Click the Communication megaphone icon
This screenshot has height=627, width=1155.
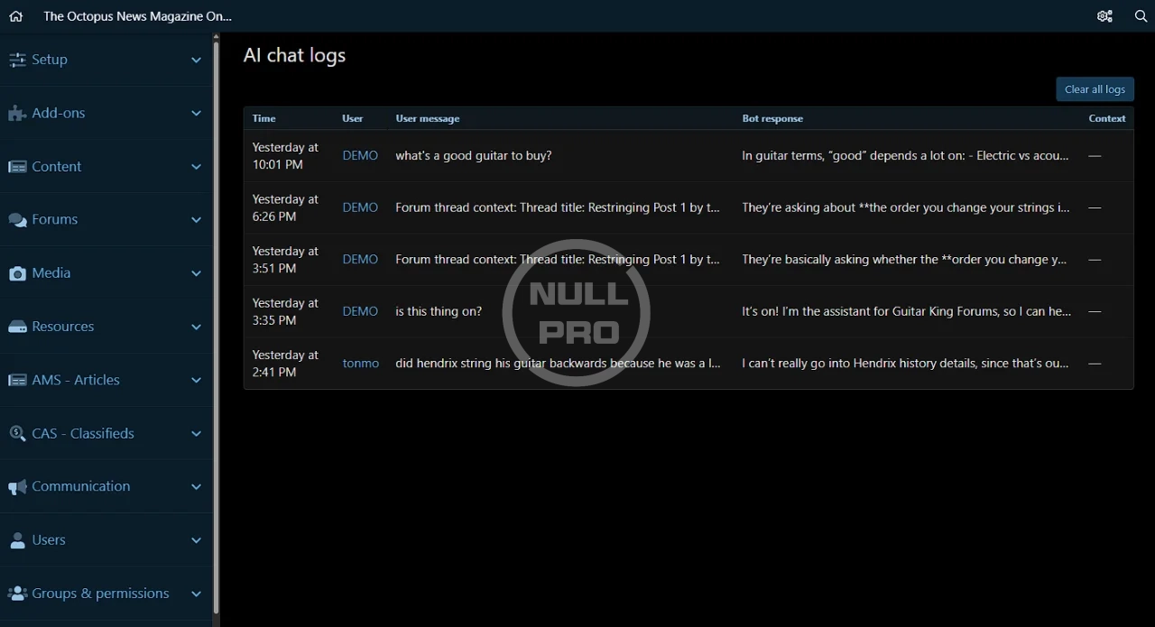(x=17, y=487)
